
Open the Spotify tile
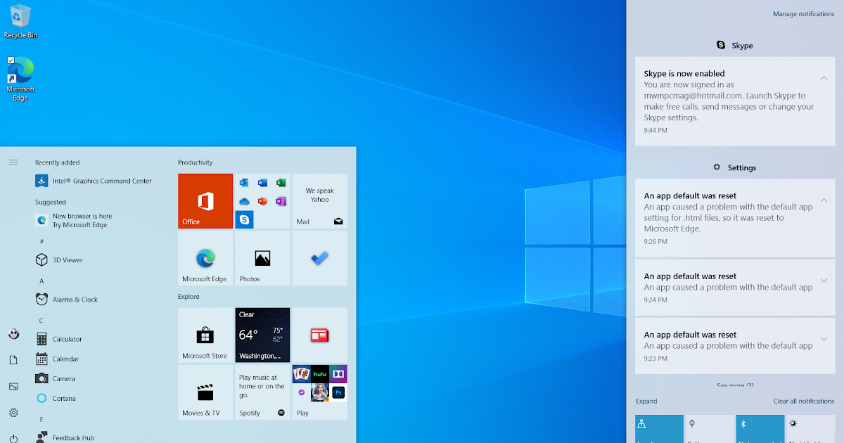(x=262, y=392)
